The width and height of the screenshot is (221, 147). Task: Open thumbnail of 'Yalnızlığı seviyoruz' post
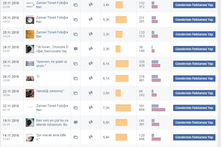tap(30, 93)
